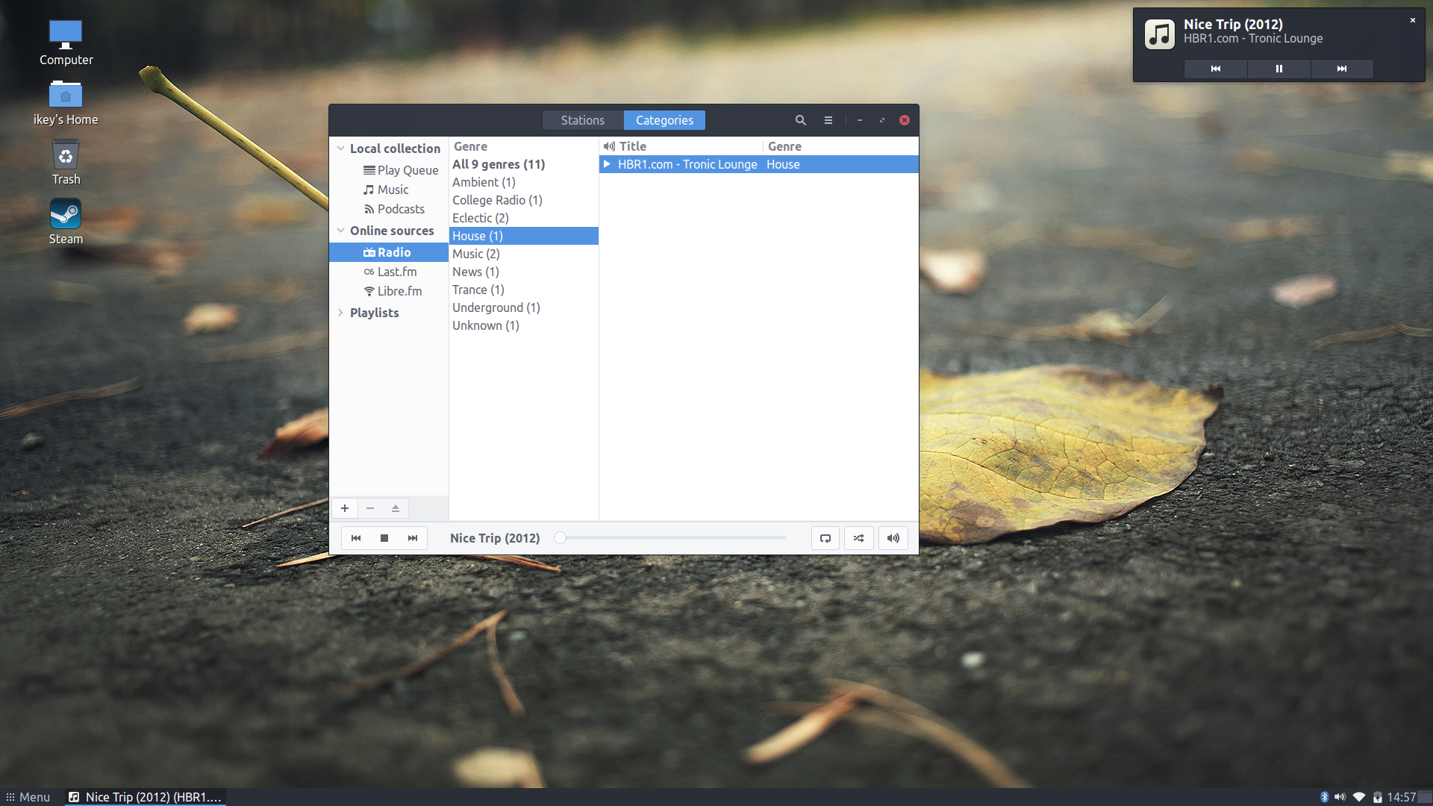Viewport: 1433px width, 806px height.
Task: Sort stations by Genre column in station list
Action: coord(840,146)
